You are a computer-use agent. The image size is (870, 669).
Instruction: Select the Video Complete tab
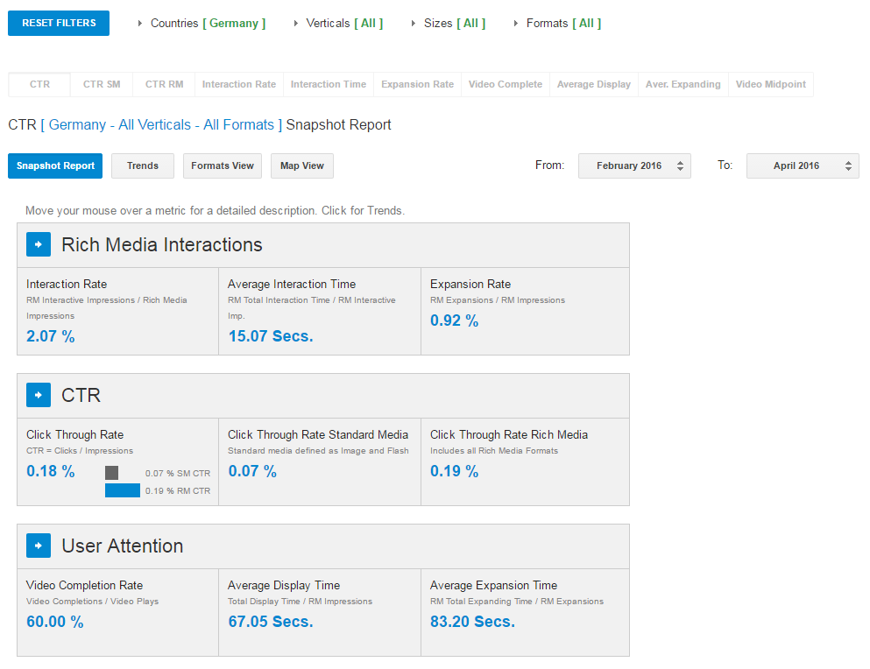point(506,84)
